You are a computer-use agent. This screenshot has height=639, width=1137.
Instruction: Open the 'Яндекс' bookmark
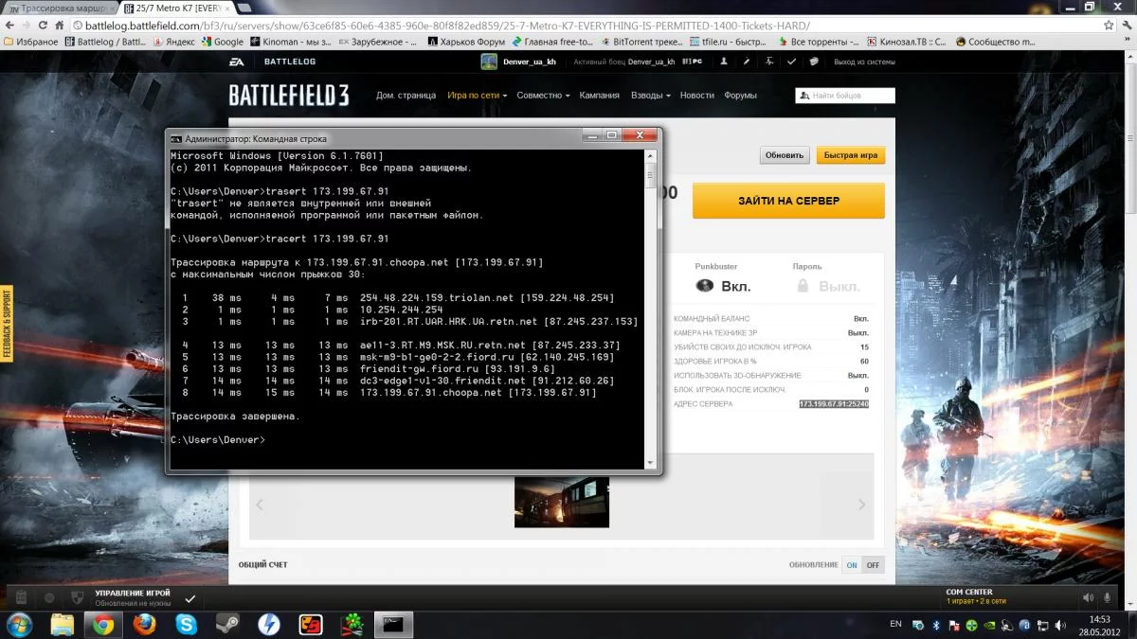coord(174,42)
